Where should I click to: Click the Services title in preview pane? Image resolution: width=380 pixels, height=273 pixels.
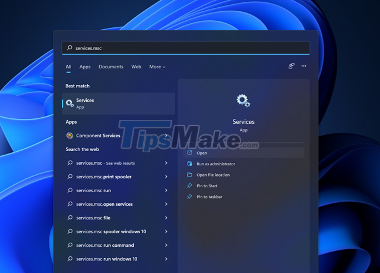point(243,122)
